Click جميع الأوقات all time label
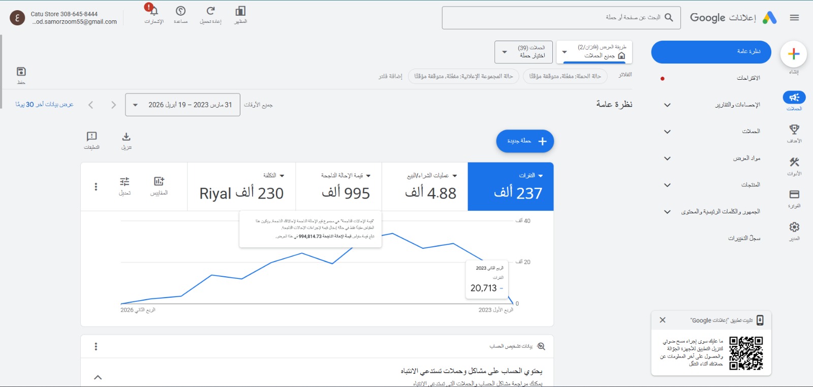This screenshot has width=813, height=387. pyautogui.click(x=258, y=105)
